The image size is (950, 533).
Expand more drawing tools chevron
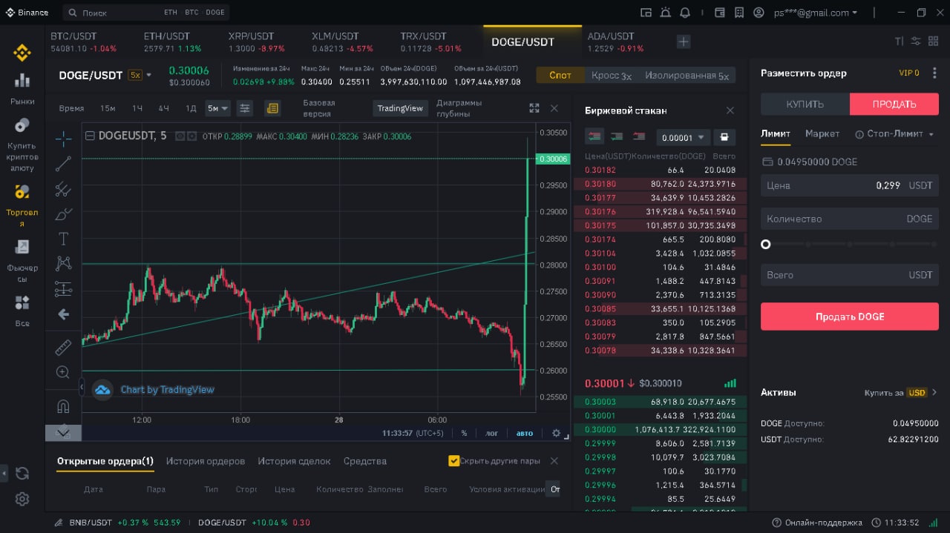[63, 432]
